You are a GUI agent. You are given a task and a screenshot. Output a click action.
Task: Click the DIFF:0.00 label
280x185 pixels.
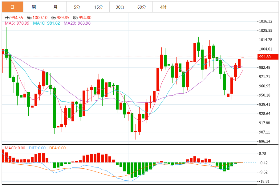(x=37, y=148)
